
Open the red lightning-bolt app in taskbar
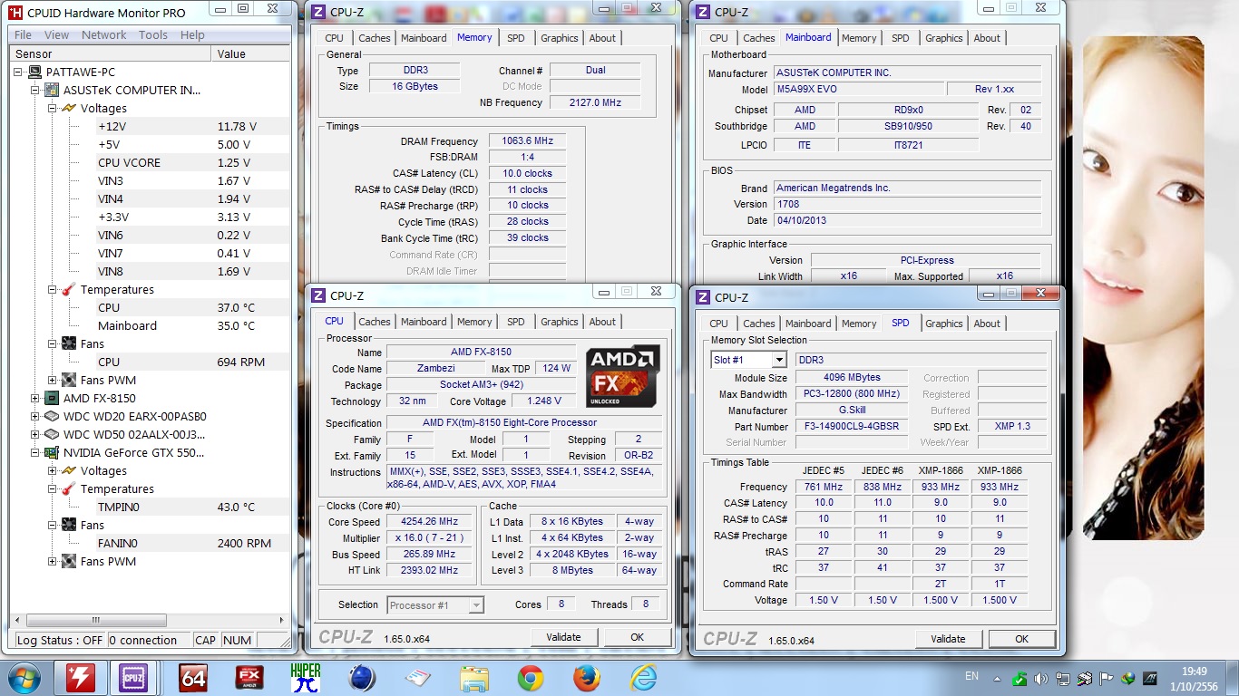pyautogui.click(x=82, y=677)
